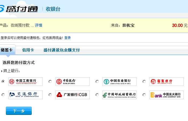This screenshot has height=121, width=188.
Task: Select the 中国农业银行 radio button
Action: tap(97, 82)
